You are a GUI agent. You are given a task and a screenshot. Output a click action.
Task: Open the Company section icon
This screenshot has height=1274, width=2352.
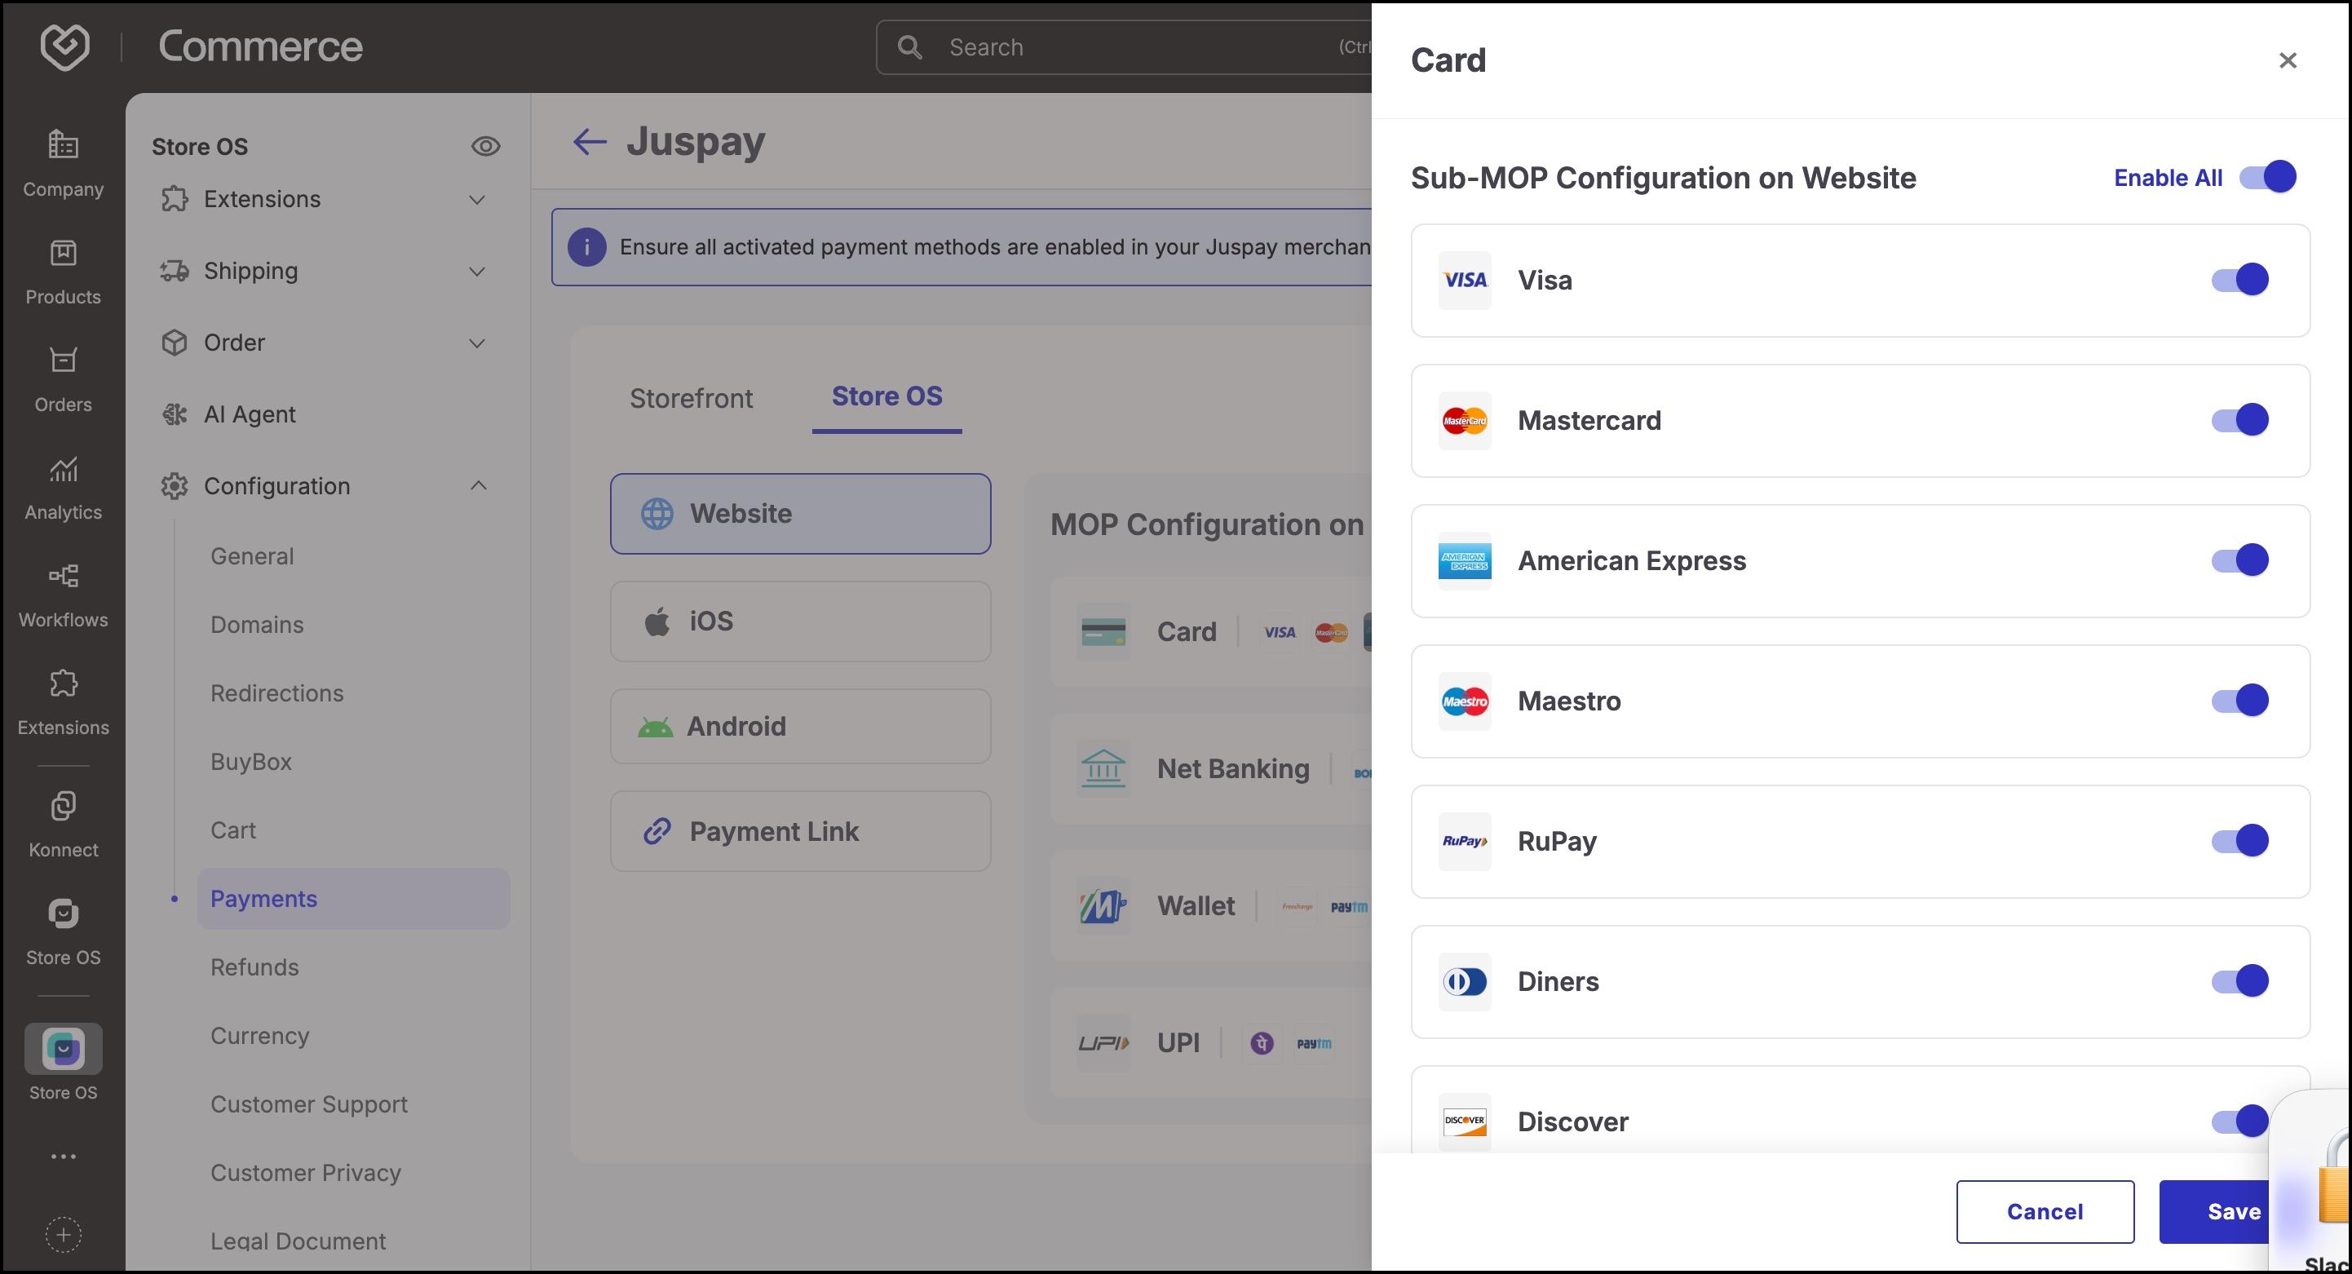pyautogui.click(x=63, y=144)
